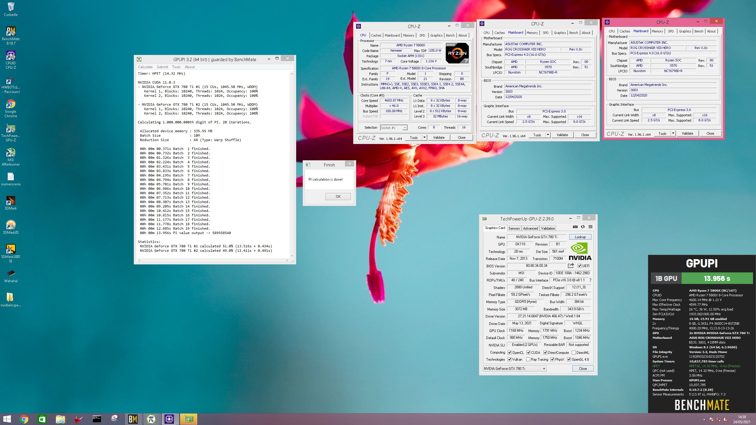Click the GPUPI 13.956 s result banner

click(717, 278)
